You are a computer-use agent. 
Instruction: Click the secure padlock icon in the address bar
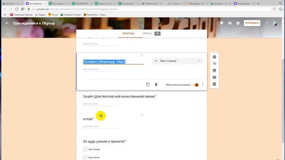click(28, 9)
